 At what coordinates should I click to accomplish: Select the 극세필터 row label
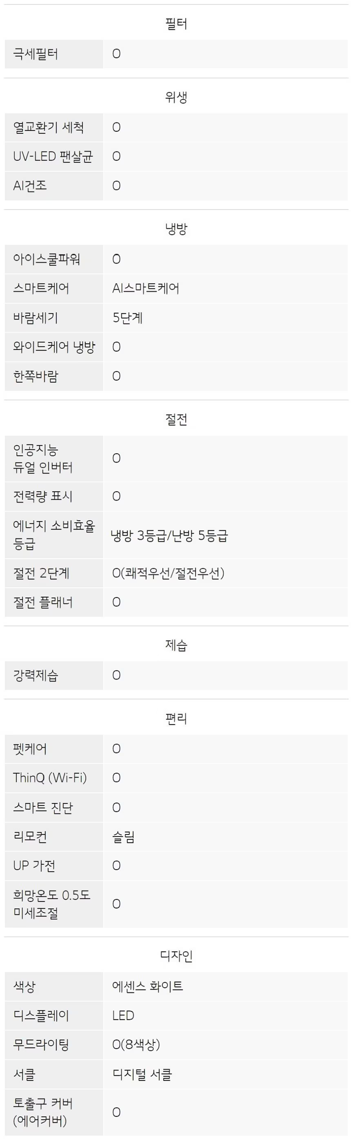coord(36,54)
